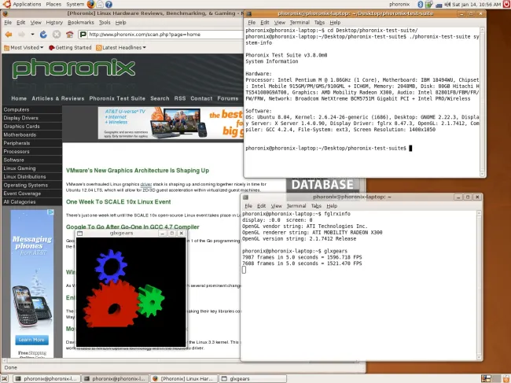Open Firefox History menu

coord(54,23)
